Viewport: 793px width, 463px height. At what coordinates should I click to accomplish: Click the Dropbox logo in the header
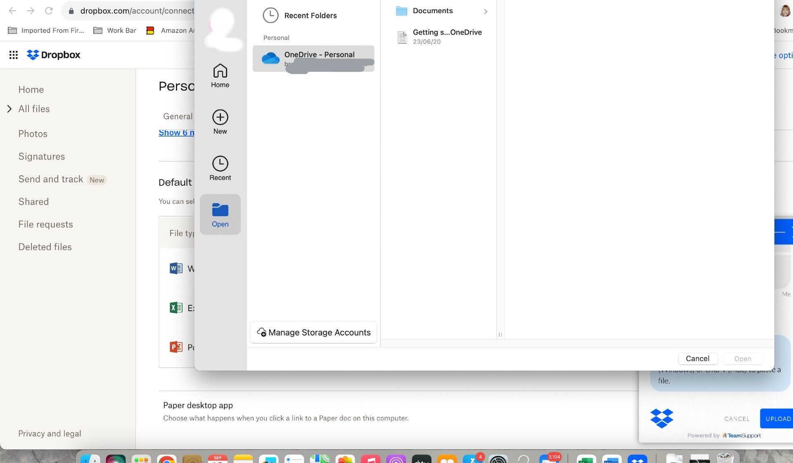click(53, 54)
